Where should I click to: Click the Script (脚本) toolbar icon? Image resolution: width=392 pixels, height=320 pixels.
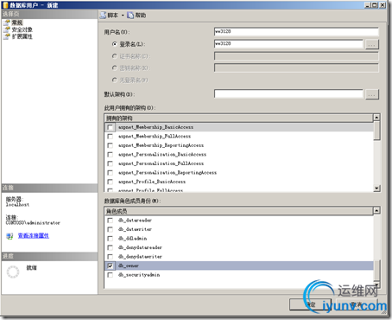point(103,16)
